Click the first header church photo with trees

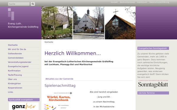57,23
